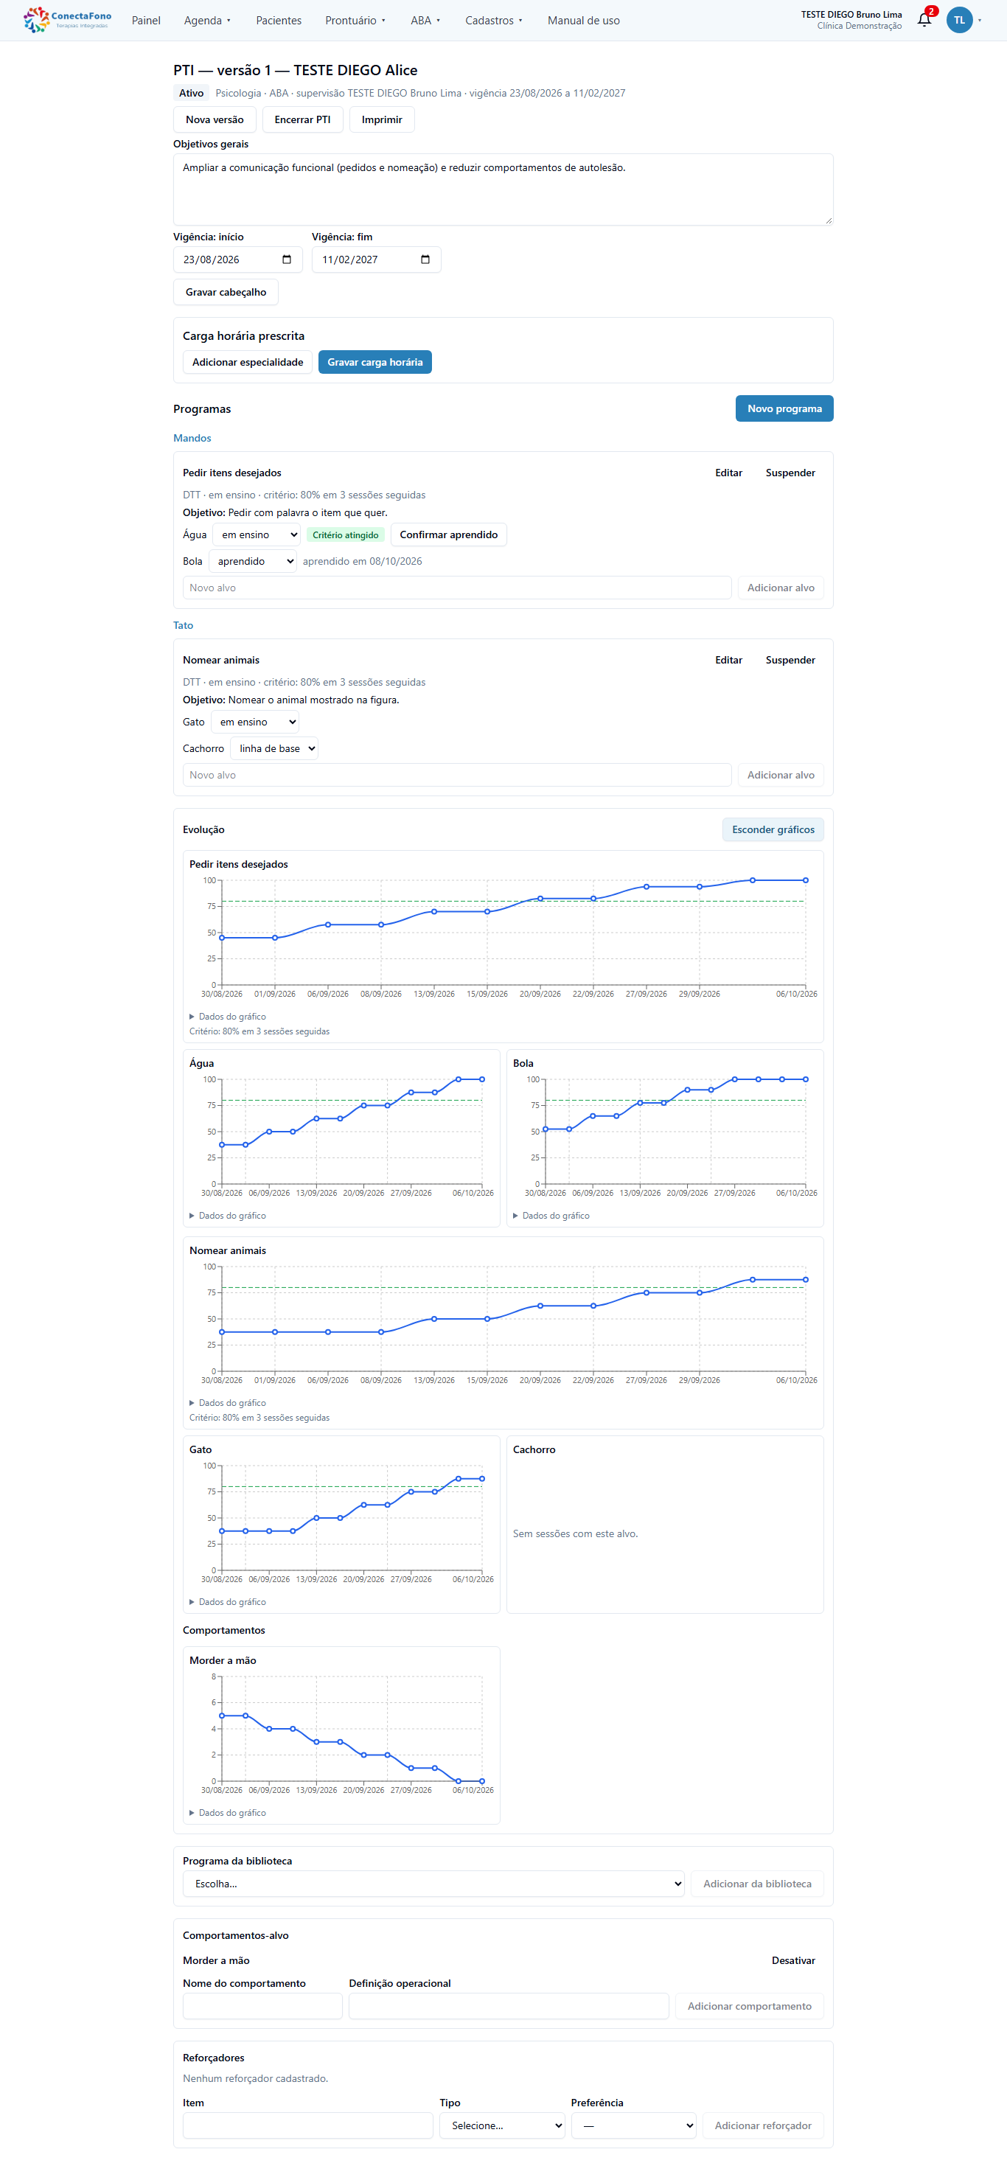Open the notifications bell
This screenshot has height=2166, width=1007.
click(x=924, y=19)
